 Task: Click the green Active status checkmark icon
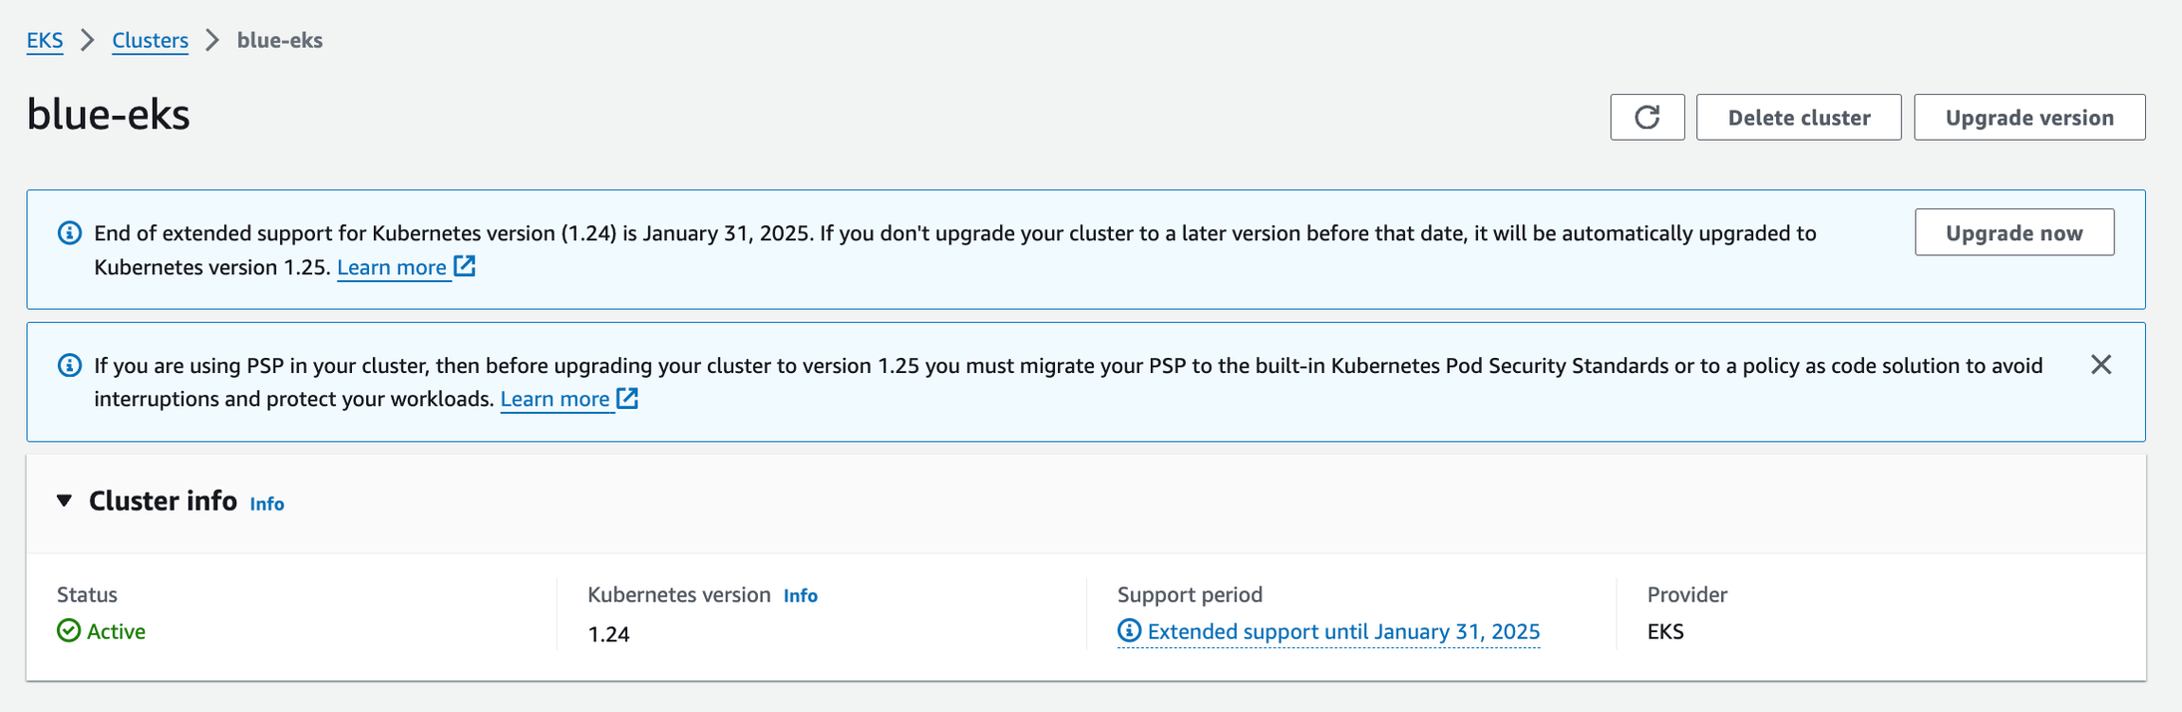point(67,630)
